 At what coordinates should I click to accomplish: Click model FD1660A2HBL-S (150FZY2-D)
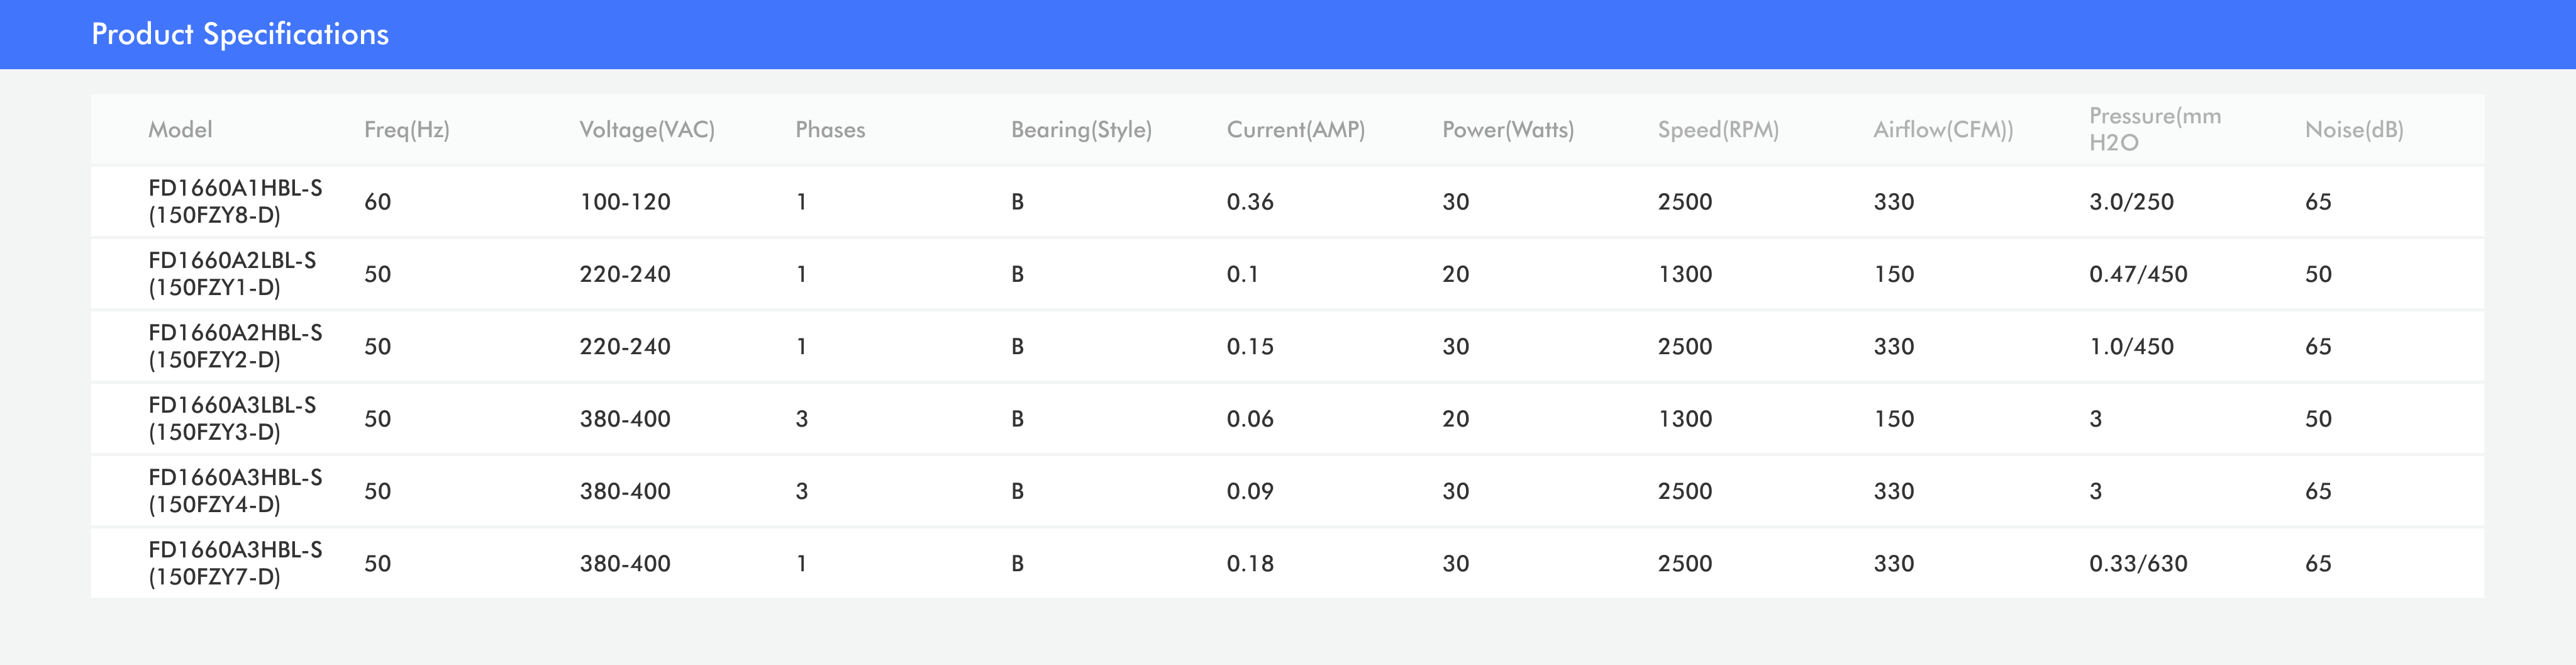coord(235,346)
